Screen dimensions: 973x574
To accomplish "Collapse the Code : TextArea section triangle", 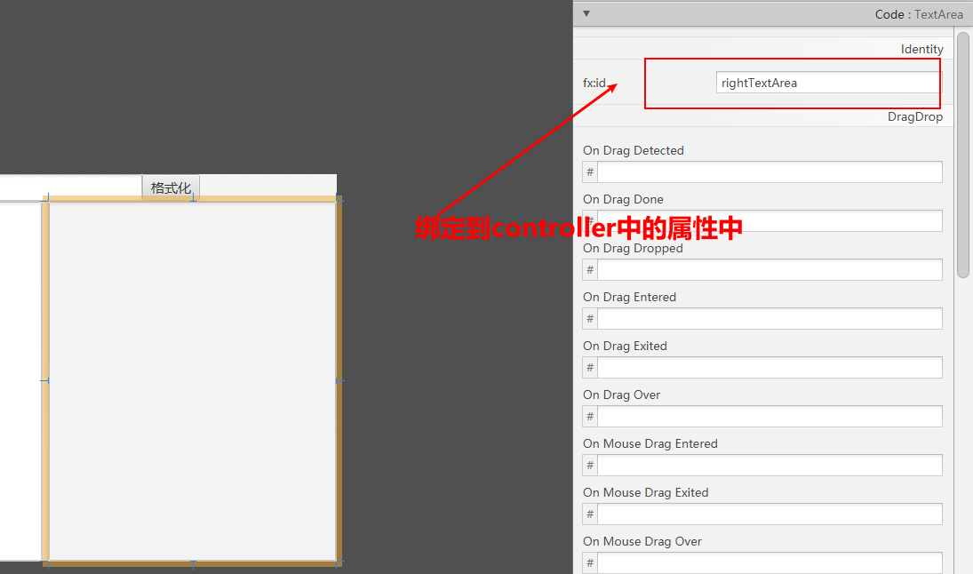I will tap(586, 13).
